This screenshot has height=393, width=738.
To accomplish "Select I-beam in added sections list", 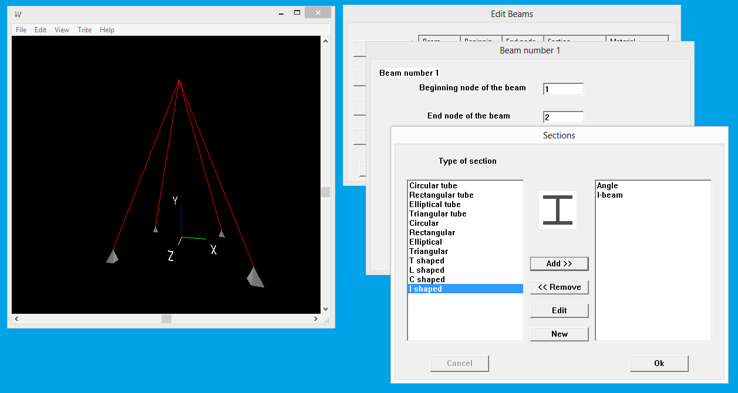I will pyautogui.click(x=610, y=195).
